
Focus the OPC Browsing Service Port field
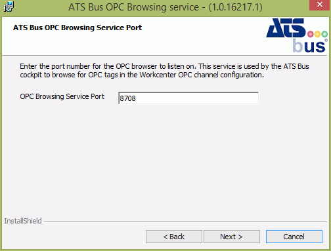pos(188,98)
